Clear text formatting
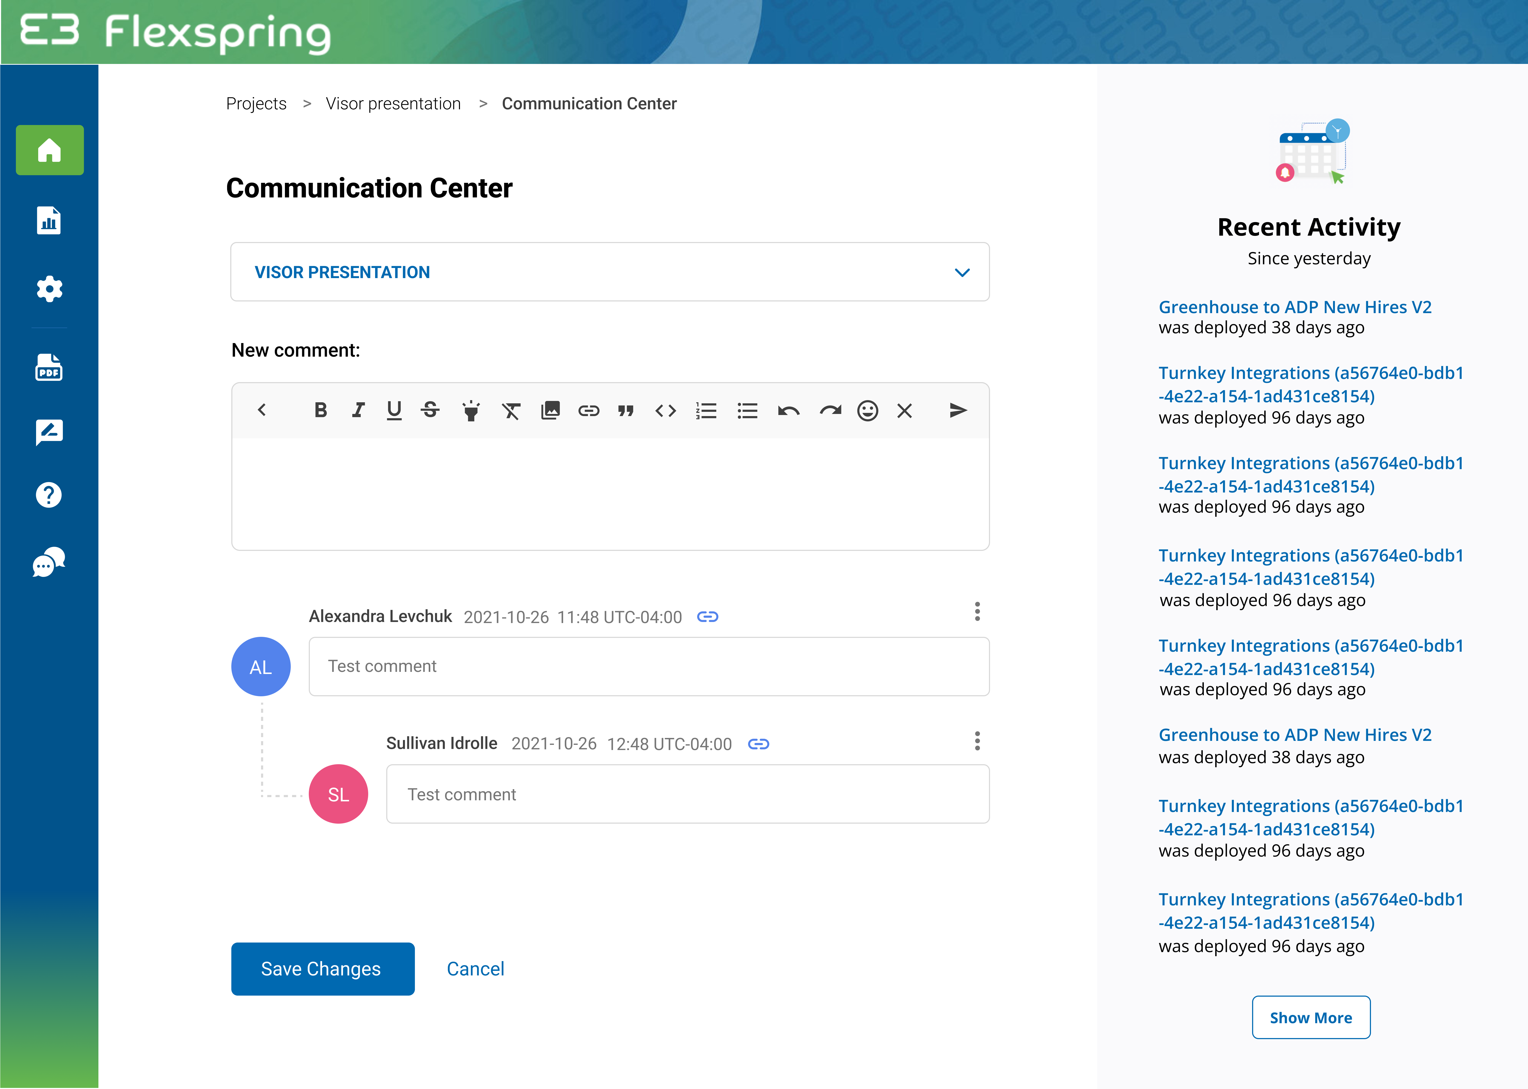The image size is (1528, 1089). click(511, 410)
